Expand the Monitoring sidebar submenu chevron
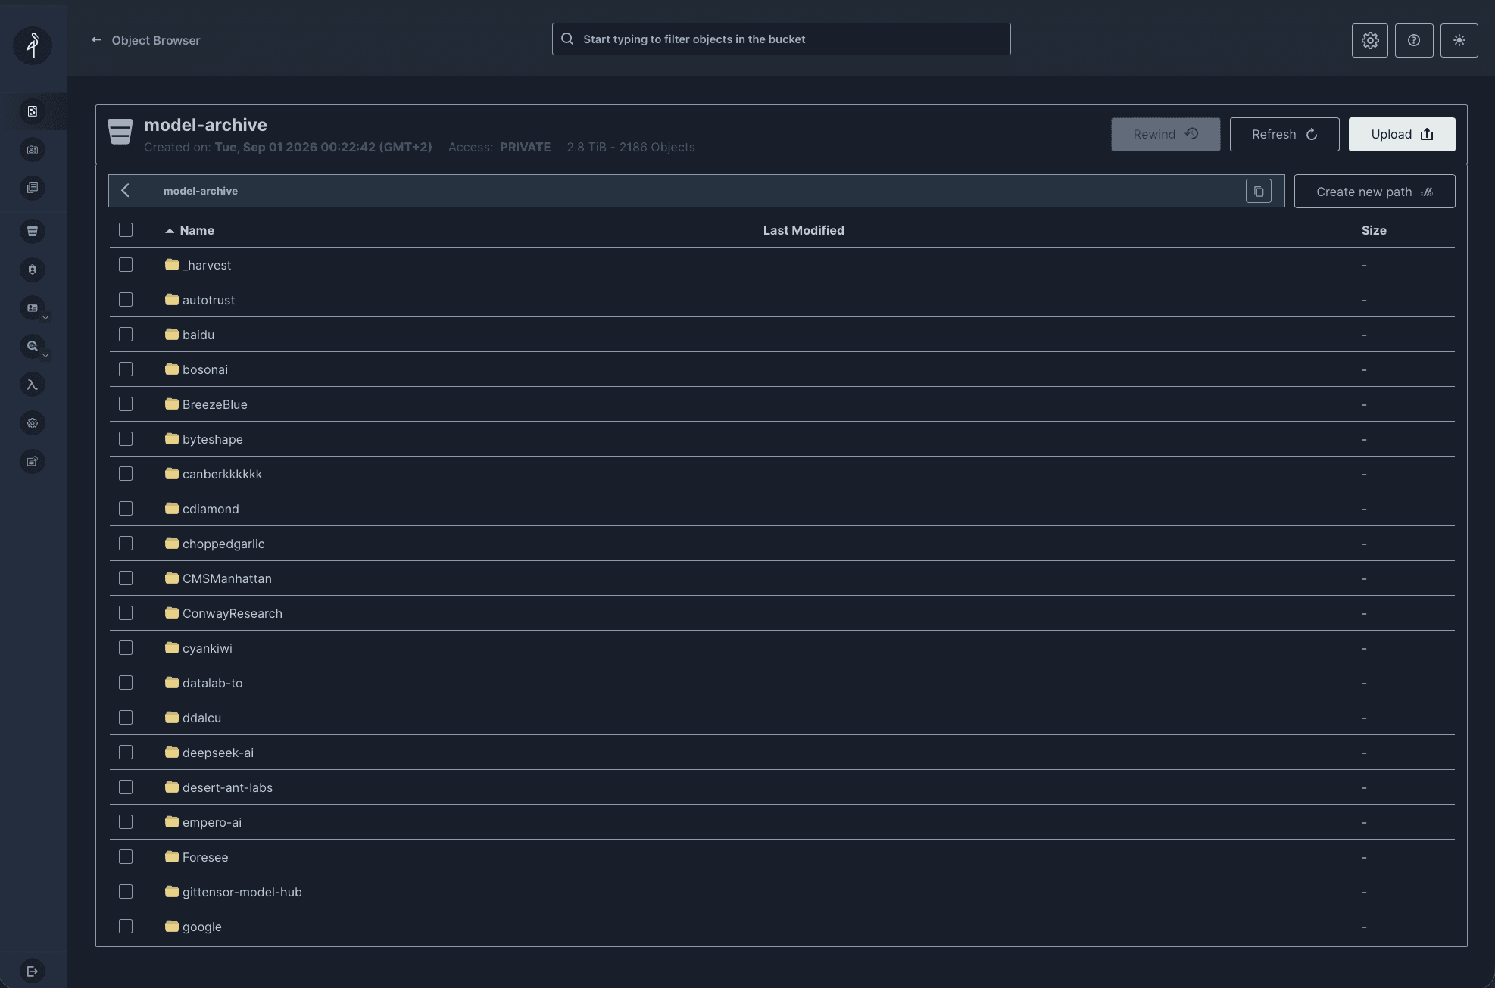Image resolution: width=1495 pixels, height=988 pixels. pos(45,356)
